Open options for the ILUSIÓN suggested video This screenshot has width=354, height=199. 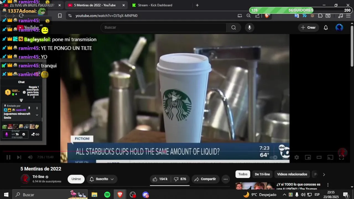pyautogui.click(x=328, y=185)
